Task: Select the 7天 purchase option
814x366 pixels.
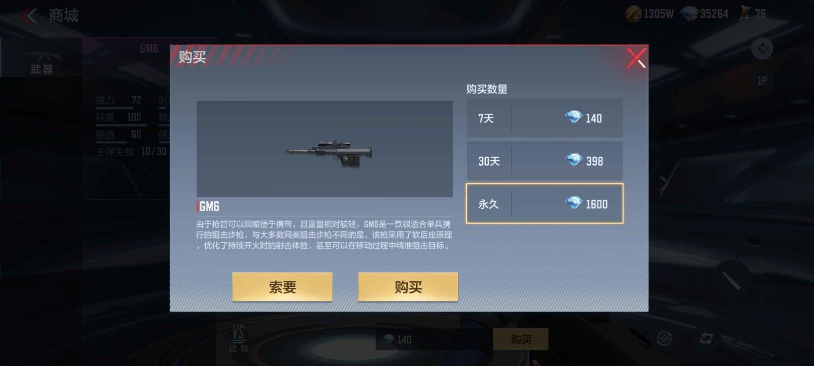Action: (x=545, y=118)
